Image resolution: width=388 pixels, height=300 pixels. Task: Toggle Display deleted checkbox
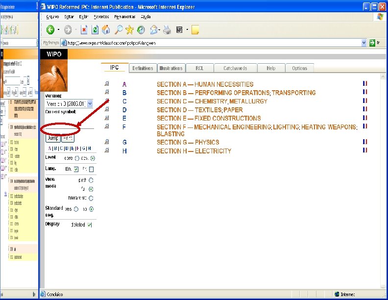pyautogui.click(x=90, y=225)
